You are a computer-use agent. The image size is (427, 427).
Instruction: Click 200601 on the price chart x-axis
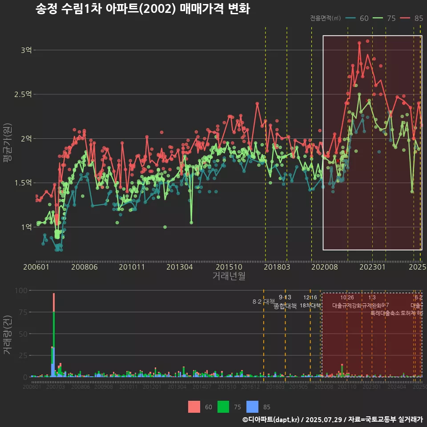(36, 267)
